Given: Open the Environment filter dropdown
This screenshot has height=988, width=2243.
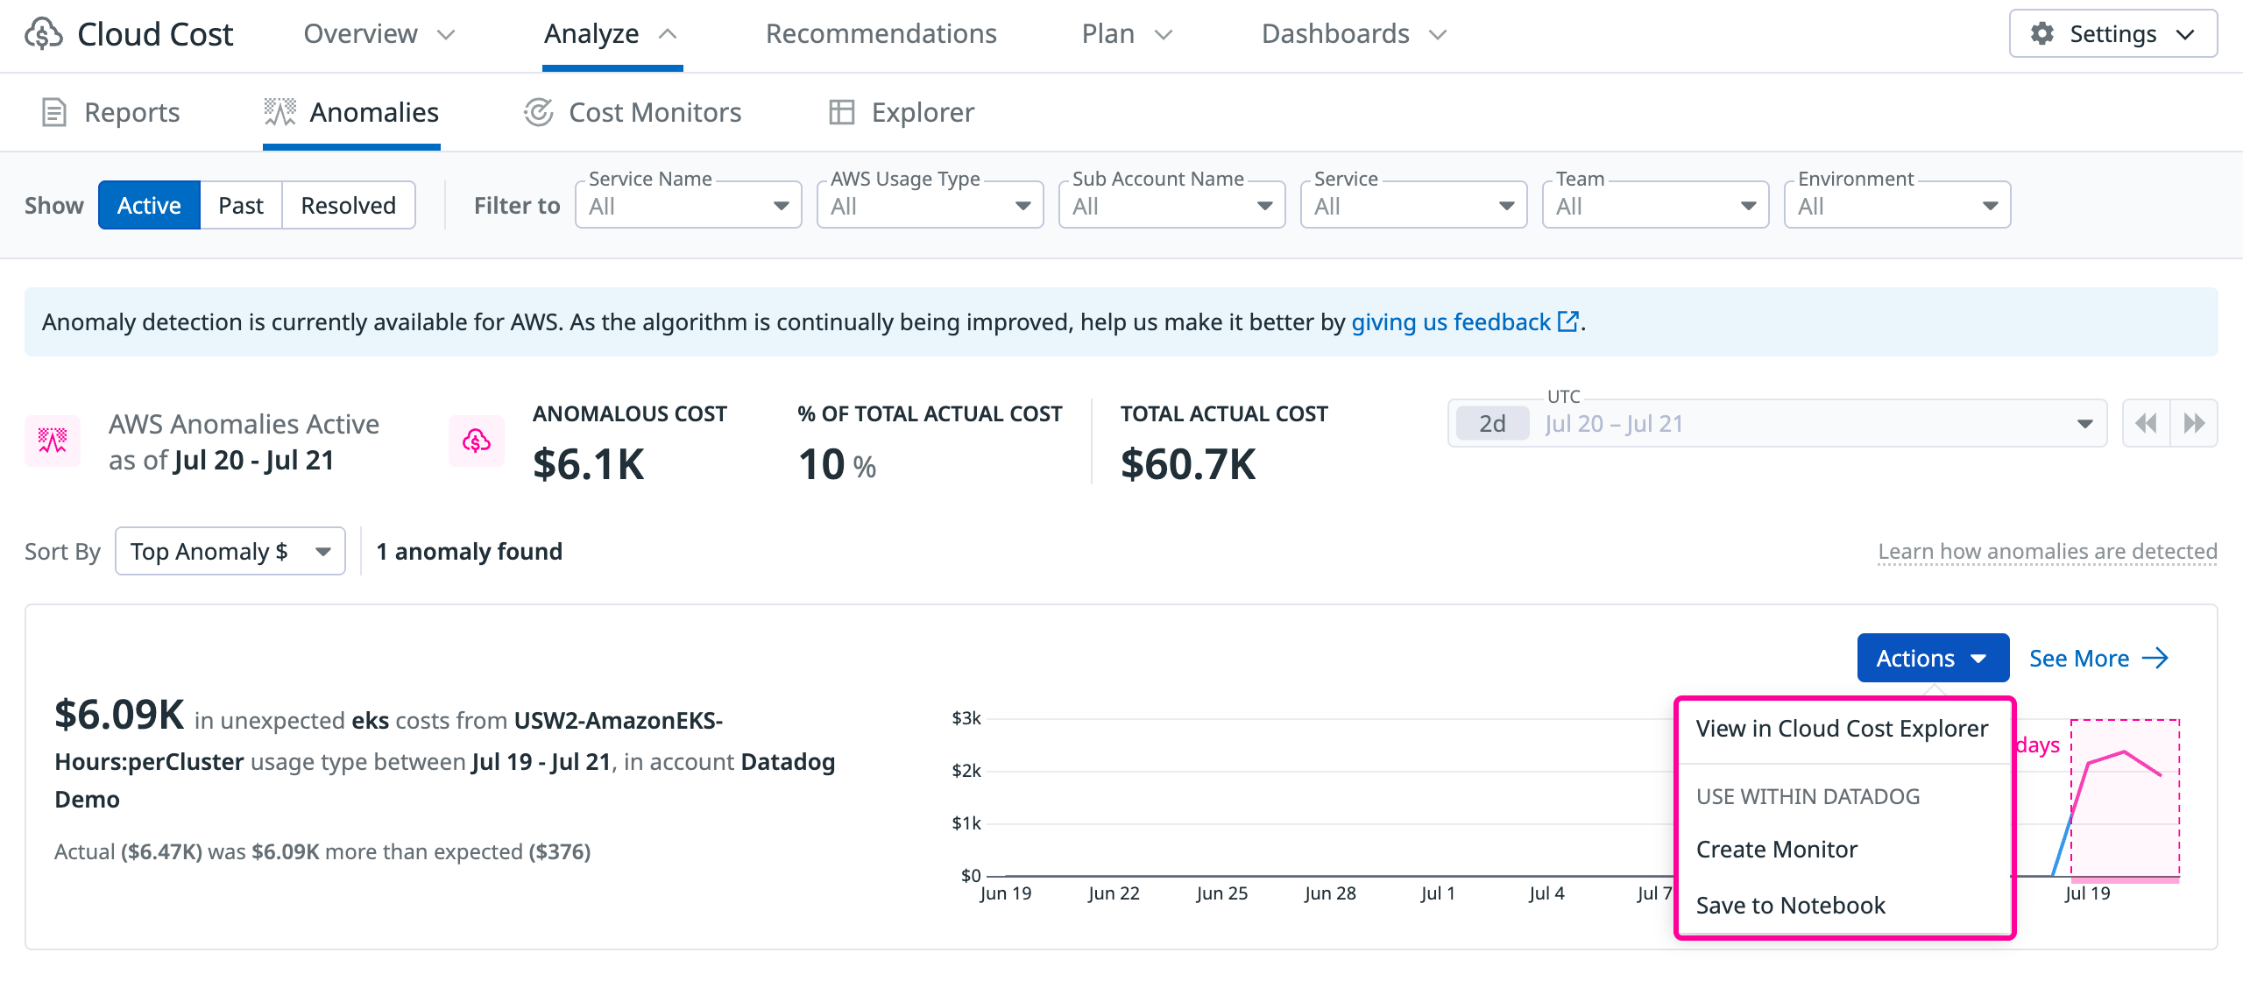Looking at the screenshot, I should (1898, 205).
